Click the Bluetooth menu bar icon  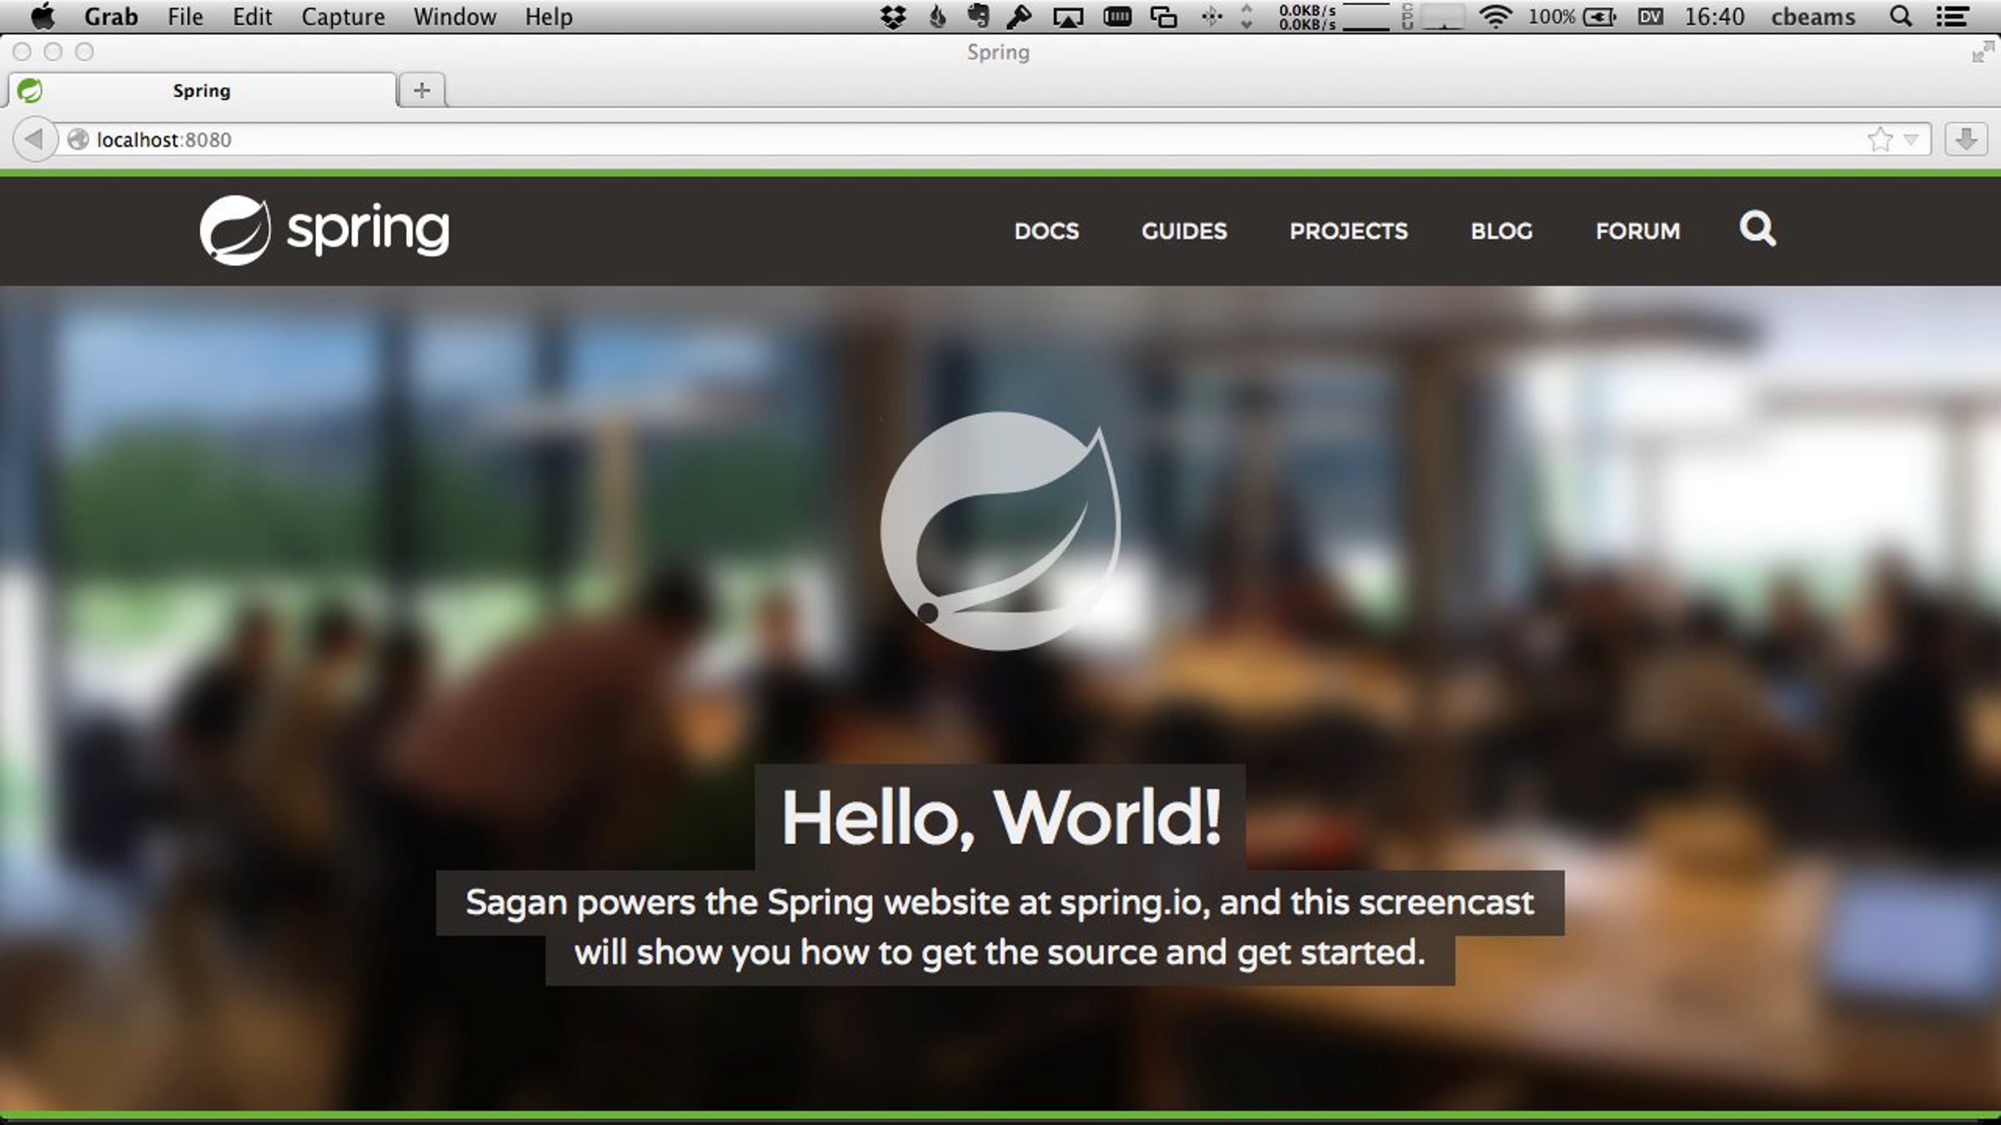click(x=1211, y=17)
